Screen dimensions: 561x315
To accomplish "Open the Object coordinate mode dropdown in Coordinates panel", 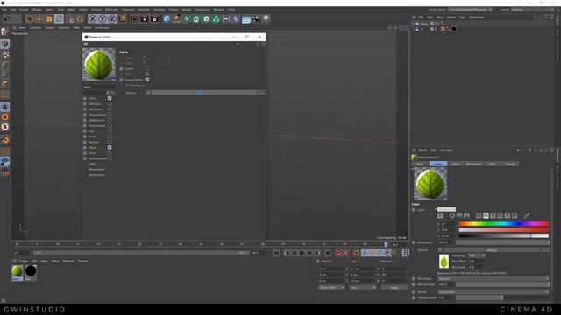I will [331, 288].
